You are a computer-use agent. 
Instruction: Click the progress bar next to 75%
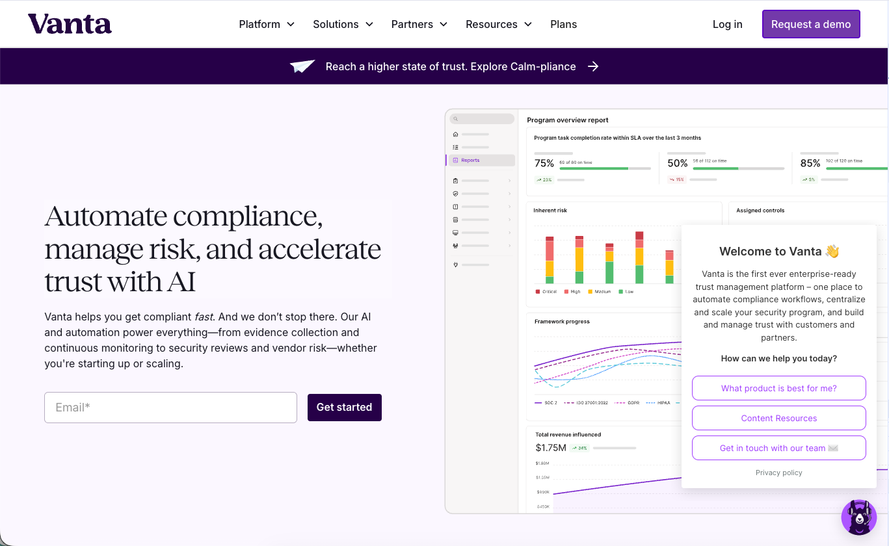605,168
